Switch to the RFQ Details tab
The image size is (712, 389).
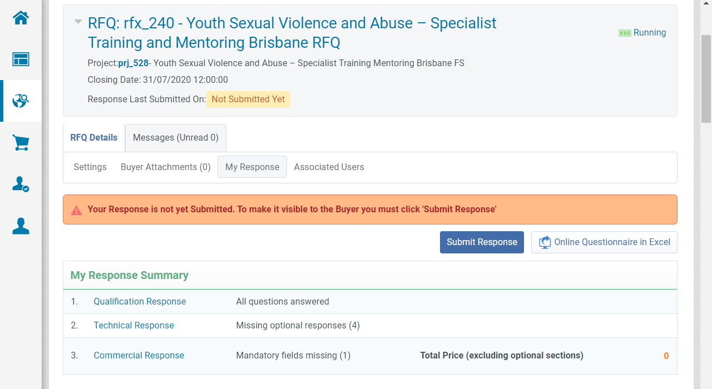tap(94, 138)
